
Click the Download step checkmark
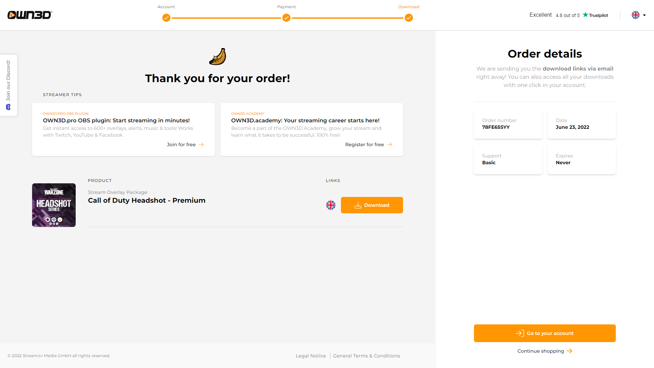coord(409,18)
